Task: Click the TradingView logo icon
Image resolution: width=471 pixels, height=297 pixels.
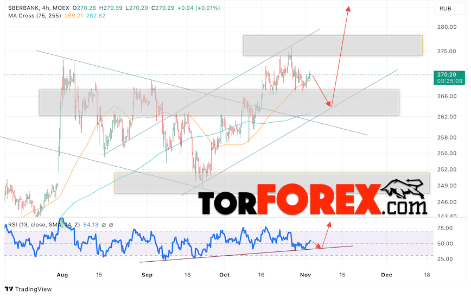Action: (9, 289)
